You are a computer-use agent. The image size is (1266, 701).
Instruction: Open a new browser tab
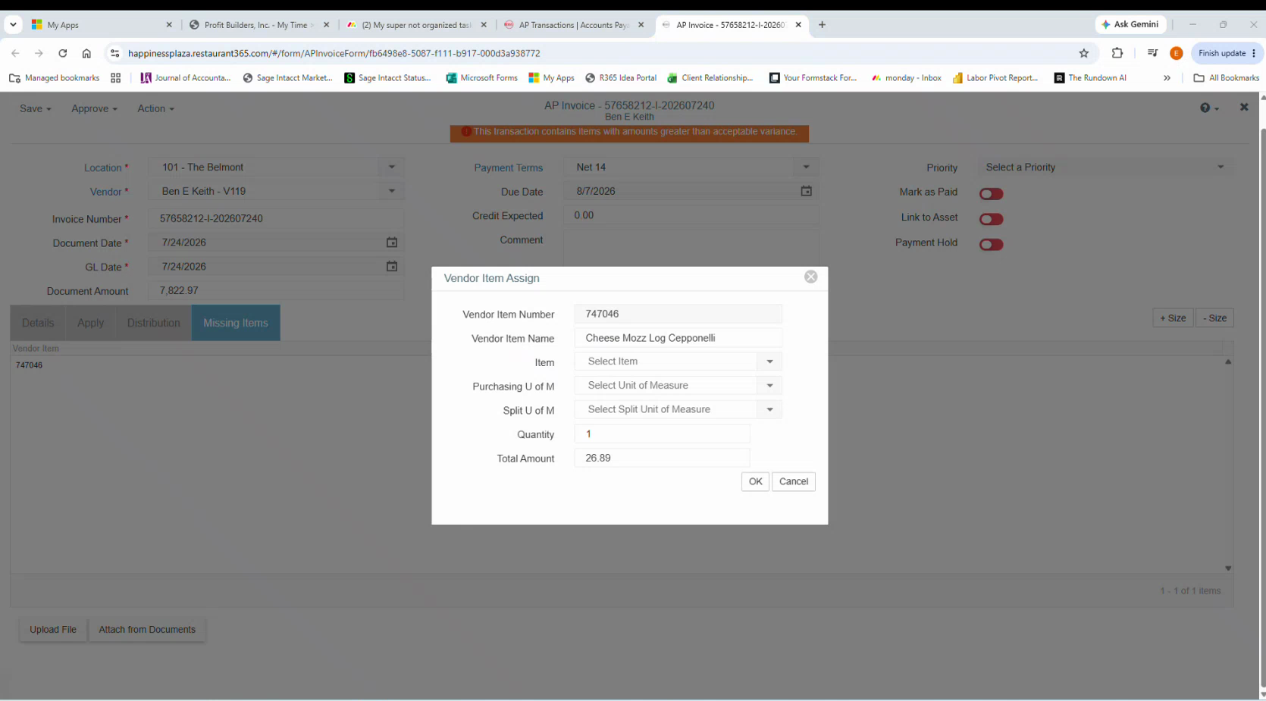click(x=822, y=24)
